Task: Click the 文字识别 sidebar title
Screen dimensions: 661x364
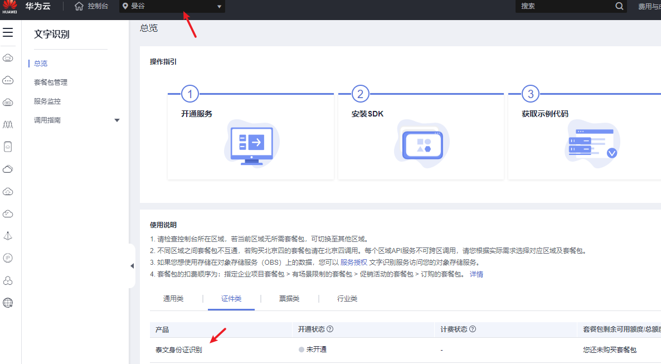Action: tap(52, 34)
